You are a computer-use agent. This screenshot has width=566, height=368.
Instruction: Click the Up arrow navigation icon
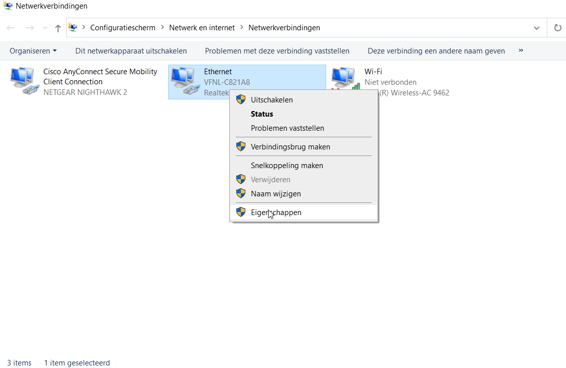(x=58, y=28)
